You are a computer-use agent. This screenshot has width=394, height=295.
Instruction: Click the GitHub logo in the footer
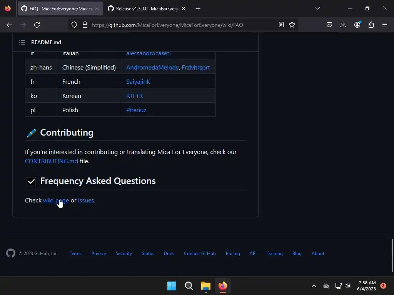click(11, 253)
